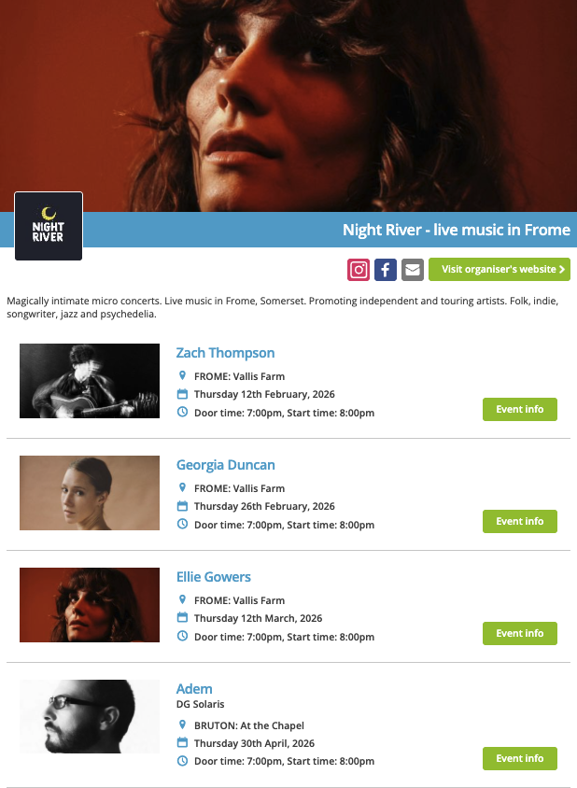Follow the Ellie Gowers title link

coord(214,577)
